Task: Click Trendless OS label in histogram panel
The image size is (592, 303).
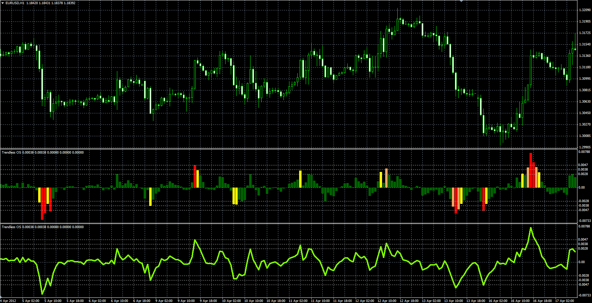Action: pyautogui.click(x=11, y=152)
